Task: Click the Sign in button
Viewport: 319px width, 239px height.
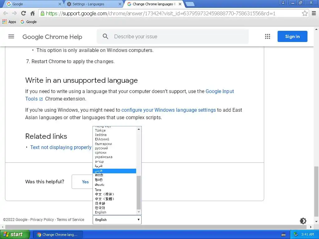Action: click(292, 36)
